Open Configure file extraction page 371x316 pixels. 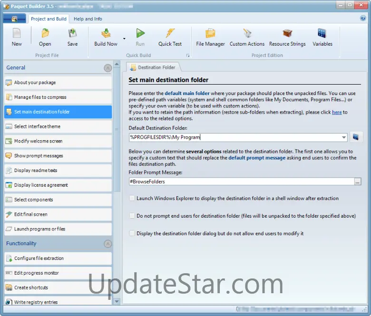(x=58, y=259)
